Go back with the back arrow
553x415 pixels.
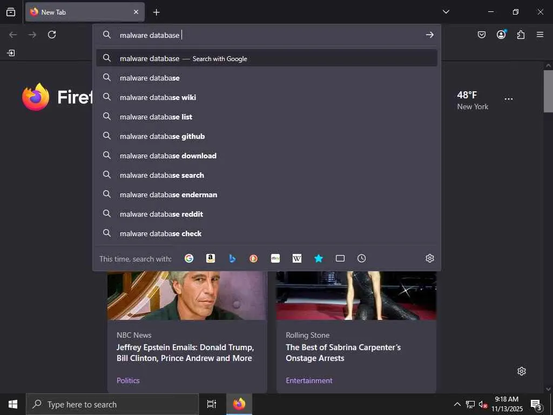13,35
